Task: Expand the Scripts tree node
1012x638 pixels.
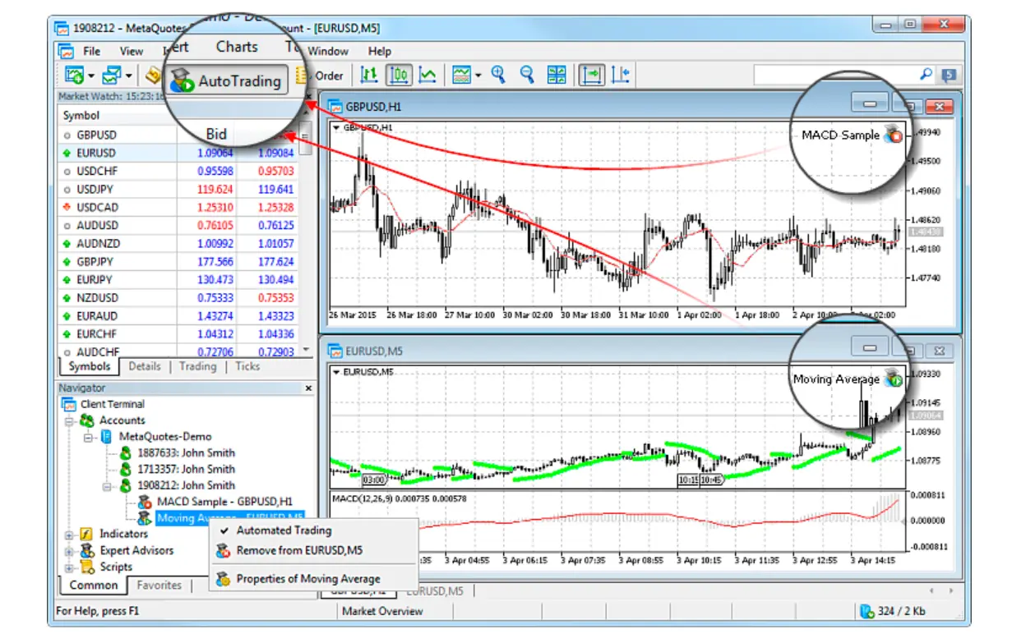Action: (69, 567)
